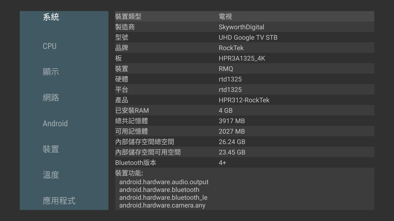Click the 電視 device type value

pos(225,17)
